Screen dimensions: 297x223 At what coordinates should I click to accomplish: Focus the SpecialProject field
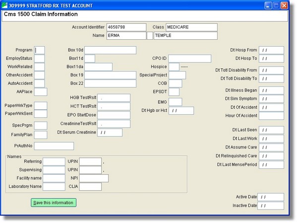178,75
